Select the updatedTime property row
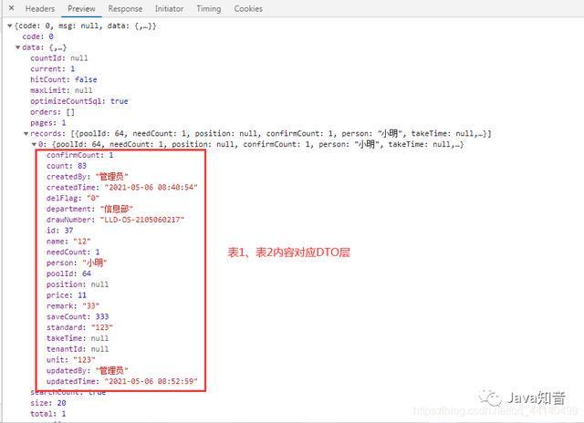Viewport: 584px width, 423px height. coord(121,381)
